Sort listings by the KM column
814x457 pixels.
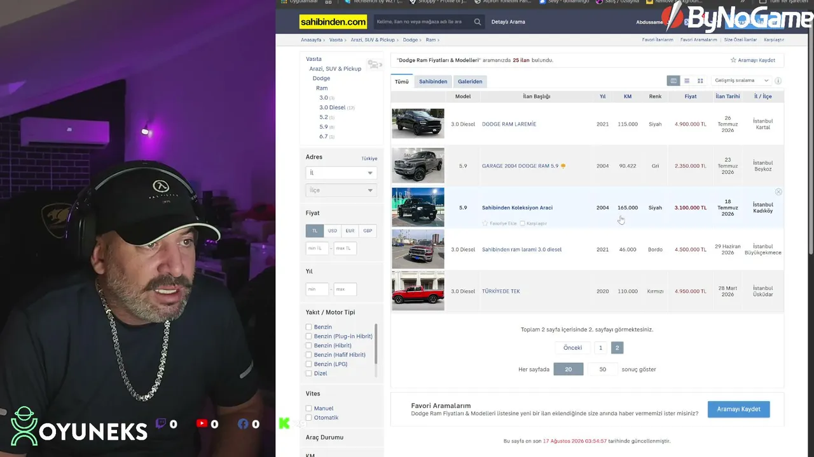(x=628, y=96)
